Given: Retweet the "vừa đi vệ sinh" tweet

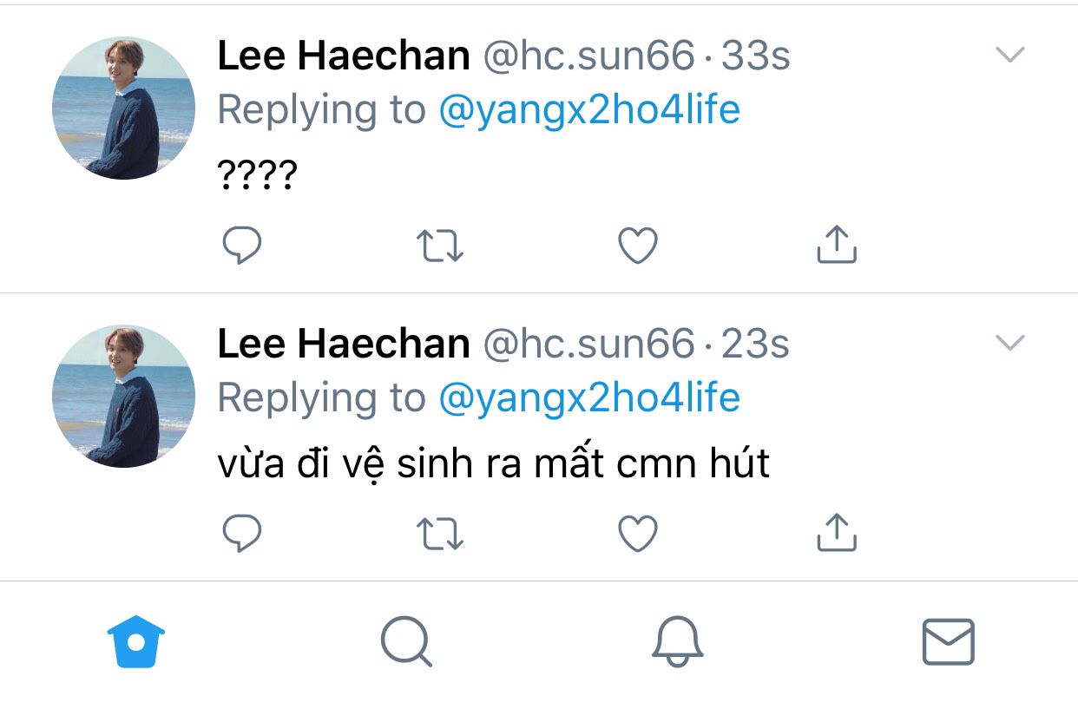Looking at the screenshot, I should point(440,534).
